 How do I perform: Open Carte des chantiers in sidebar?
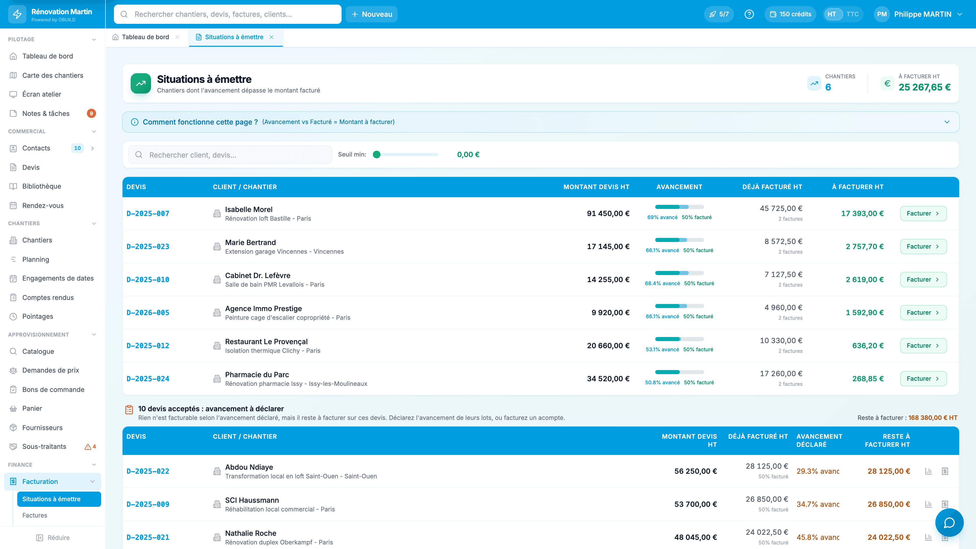coord(53,75)
